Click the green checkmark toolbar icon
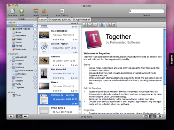Screen dimensions: 174x130 coord(114,25)
